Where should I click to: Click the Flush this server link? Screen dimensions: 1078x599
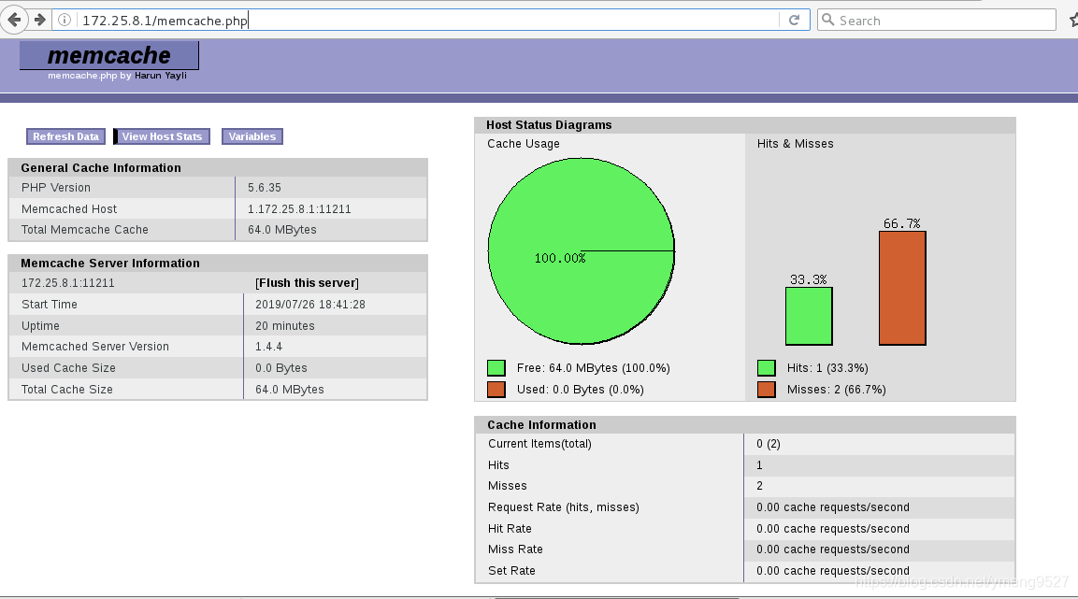tap(307, 283)
